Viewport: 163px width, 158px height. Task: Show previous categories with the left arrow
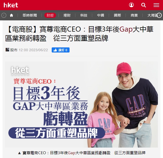tap(4, 15)
